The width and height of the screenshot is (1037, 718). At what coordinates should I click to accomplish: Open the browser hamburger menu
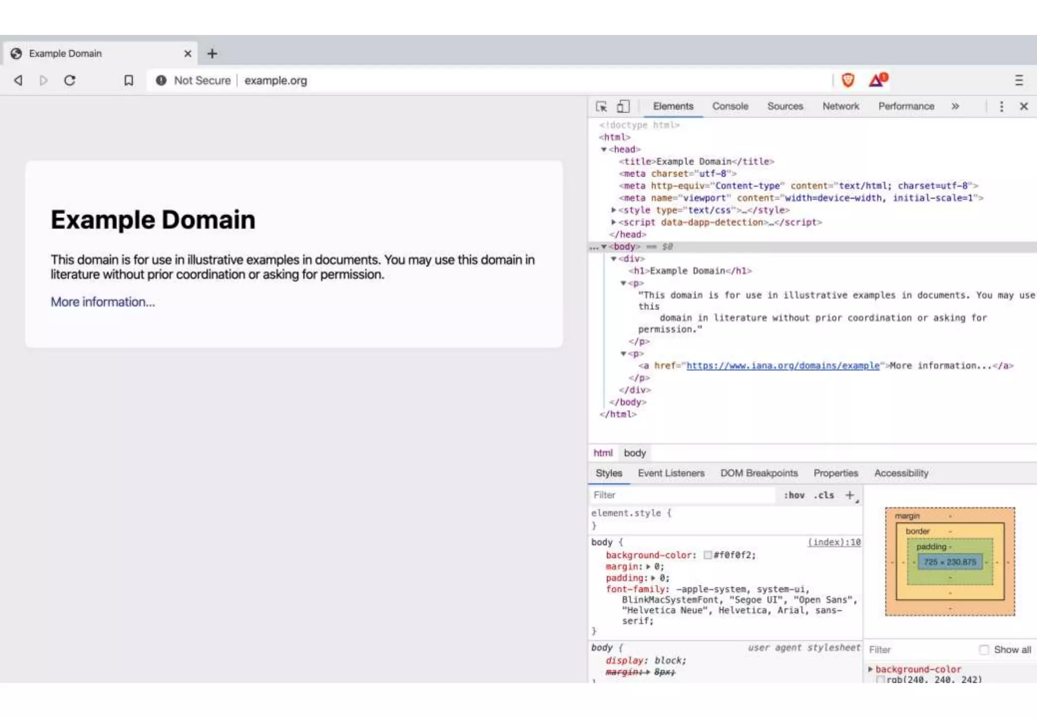[x=1019, y=81]
